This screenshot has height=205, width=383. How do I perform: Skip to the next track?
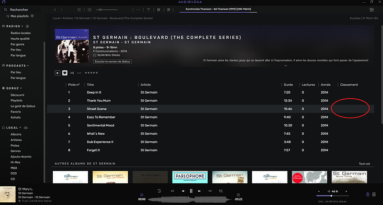pyautogui.click(x=199, y=191)
